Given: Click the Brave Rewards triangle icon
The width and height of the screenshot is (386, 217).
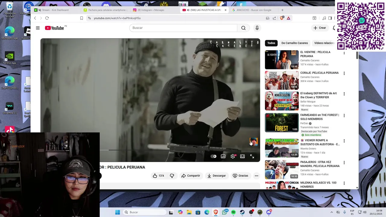Looking at the screenshot, I should [289, 18].
